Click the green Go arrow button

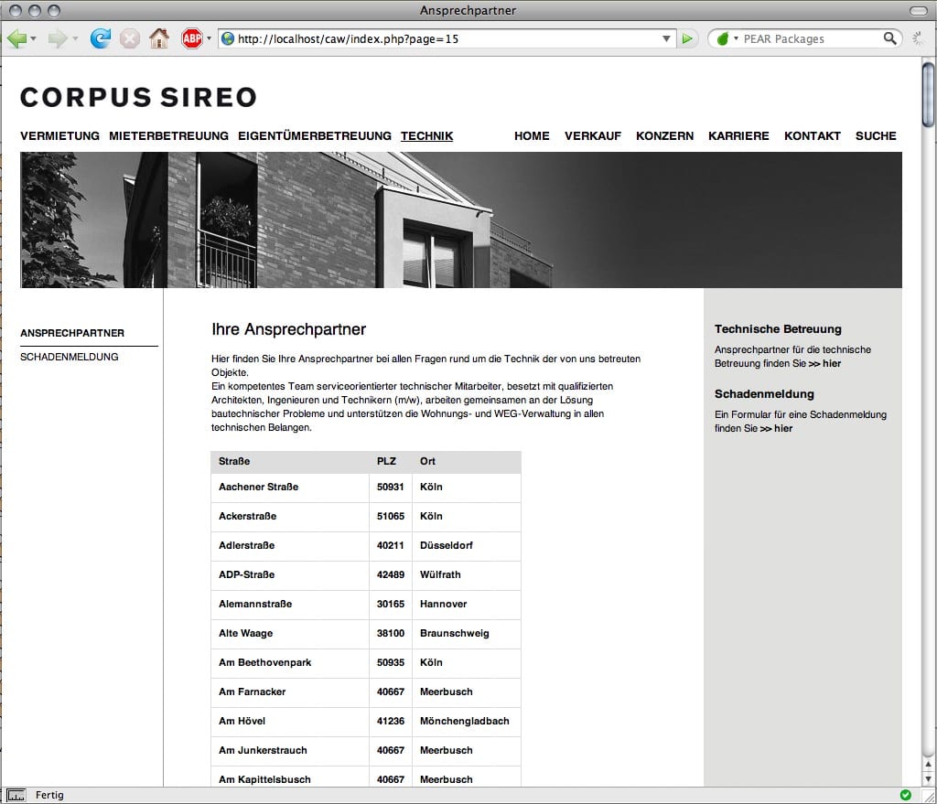coord(687,38)
